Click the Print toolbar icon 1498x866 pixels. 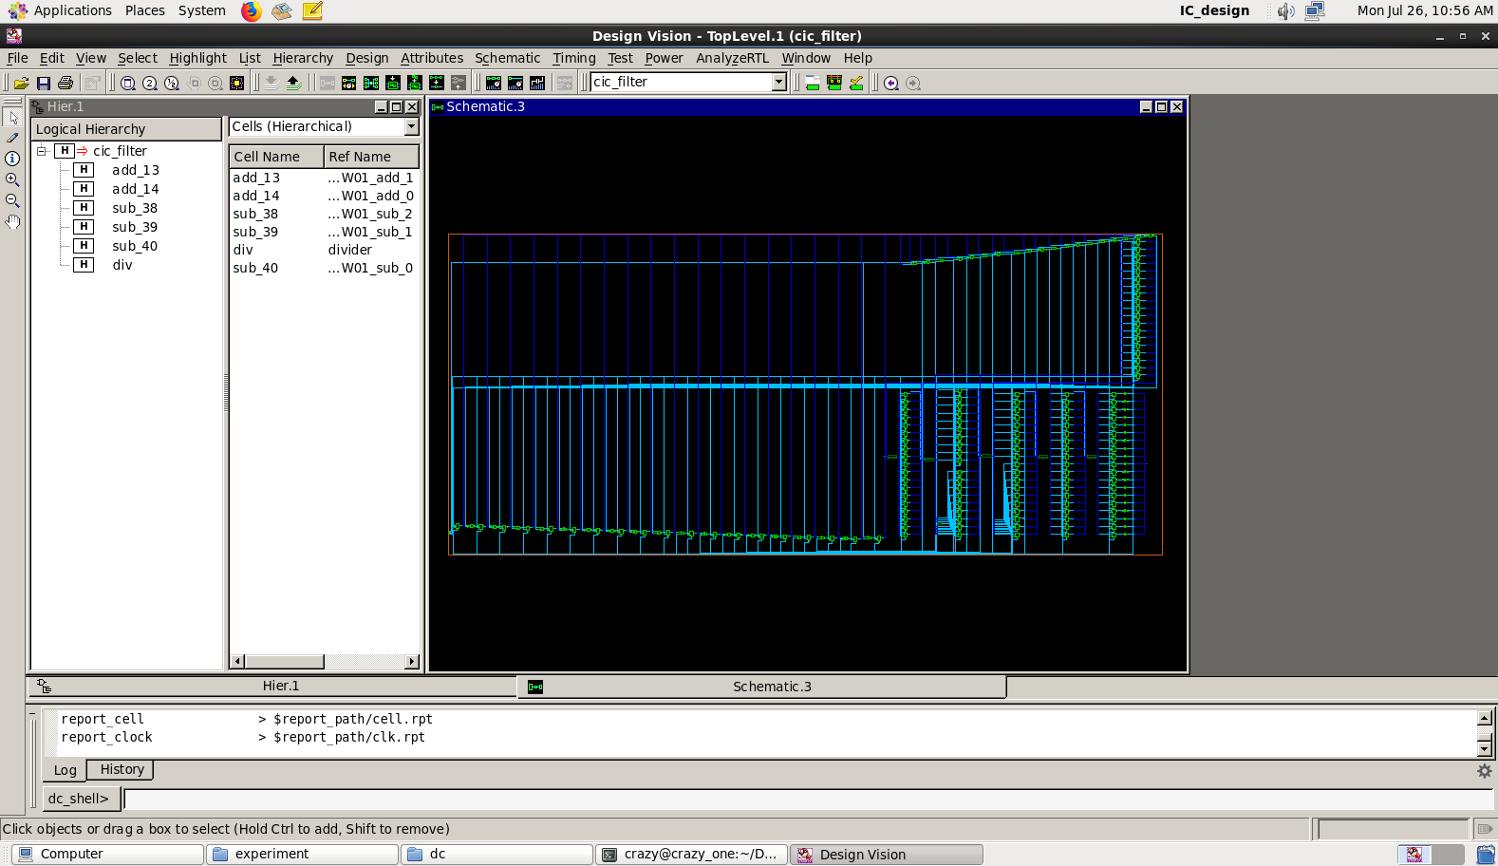[66, 83]
